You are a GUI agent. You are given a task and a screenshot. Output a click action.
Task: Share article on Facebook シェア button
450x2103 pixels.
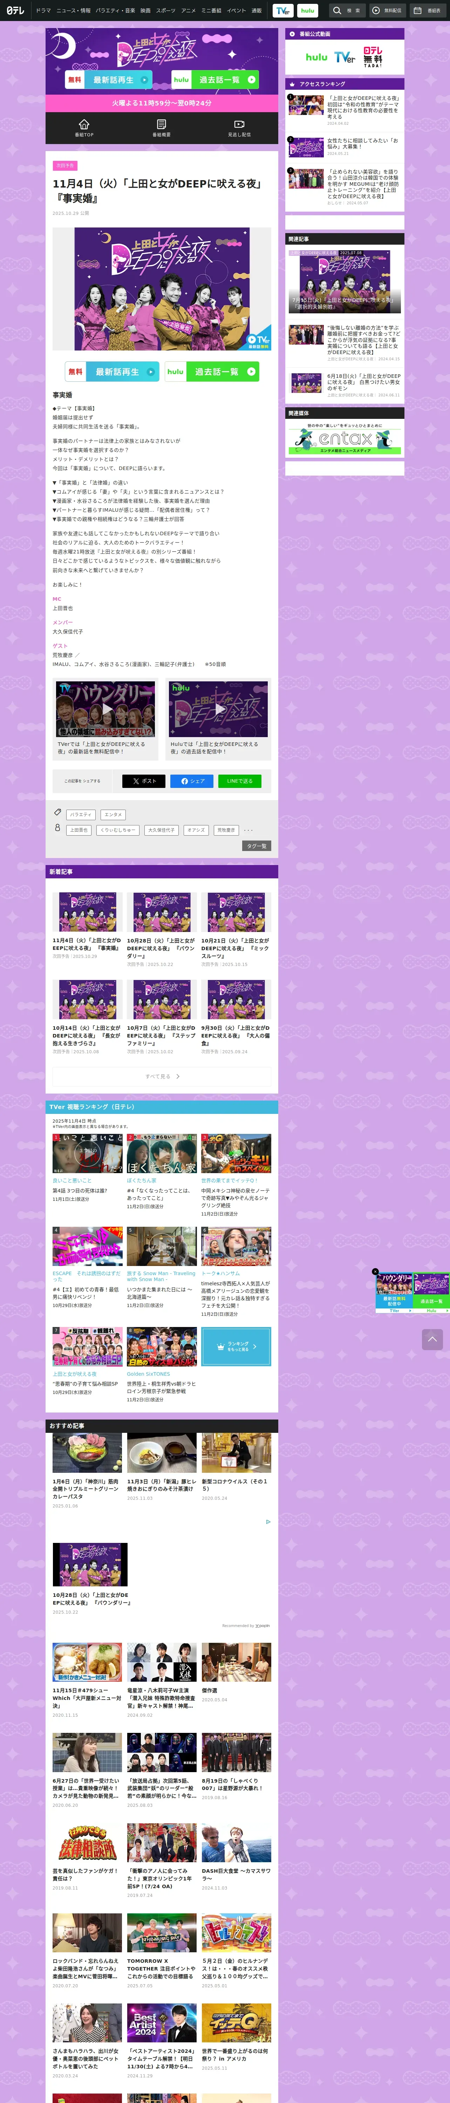click(x=192, y=781)
